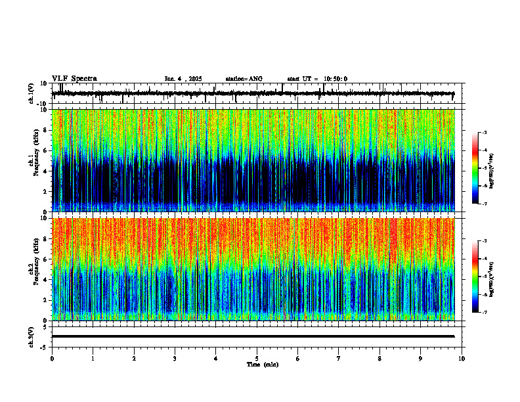
Task: Click the ch.1 colorbar log(PSD) label
Action: tap(492, 171)
